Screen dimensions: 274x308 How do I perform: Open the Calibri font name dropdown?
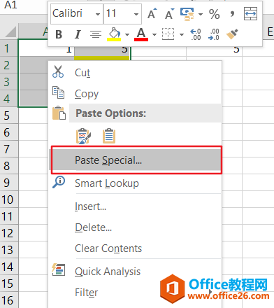[98, 14]
